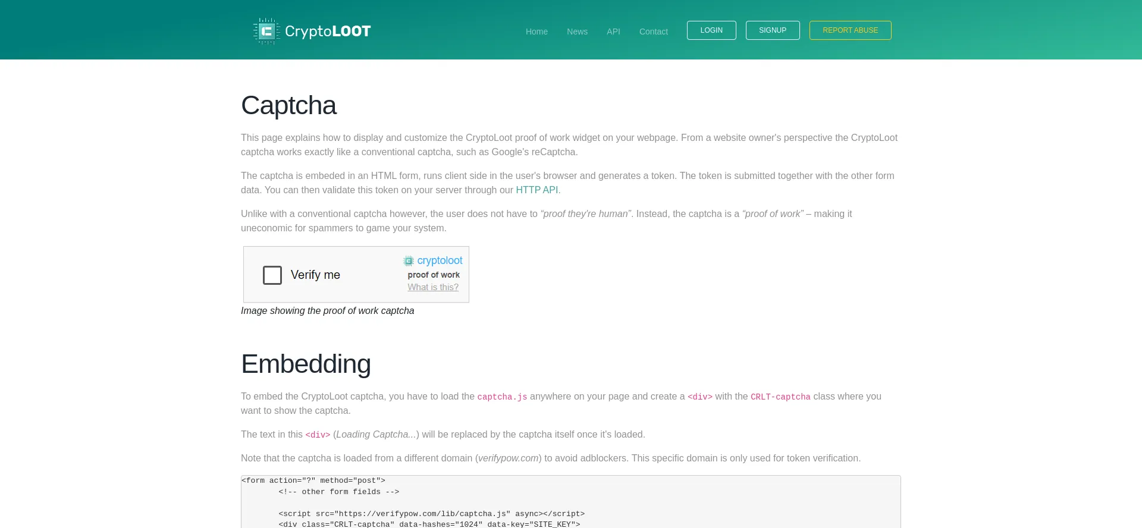Viewport: 1142px width, 528px height.
Task: Click the <div> code in the Loading Captcha sentence
Action: pyautogui.click(x=318, y=435)
